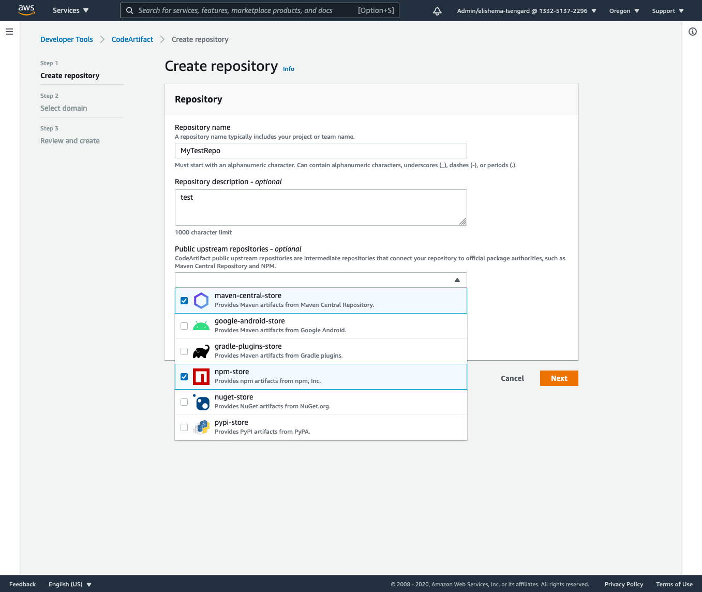This screenshot has width=702, height=592.
Task: Uncheck the npm-store checkbox
Action: click(184, 377)
